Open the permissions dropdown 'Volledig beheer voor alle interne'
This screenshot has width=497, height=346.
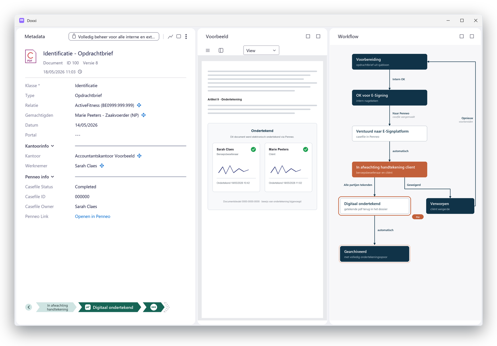114,37
